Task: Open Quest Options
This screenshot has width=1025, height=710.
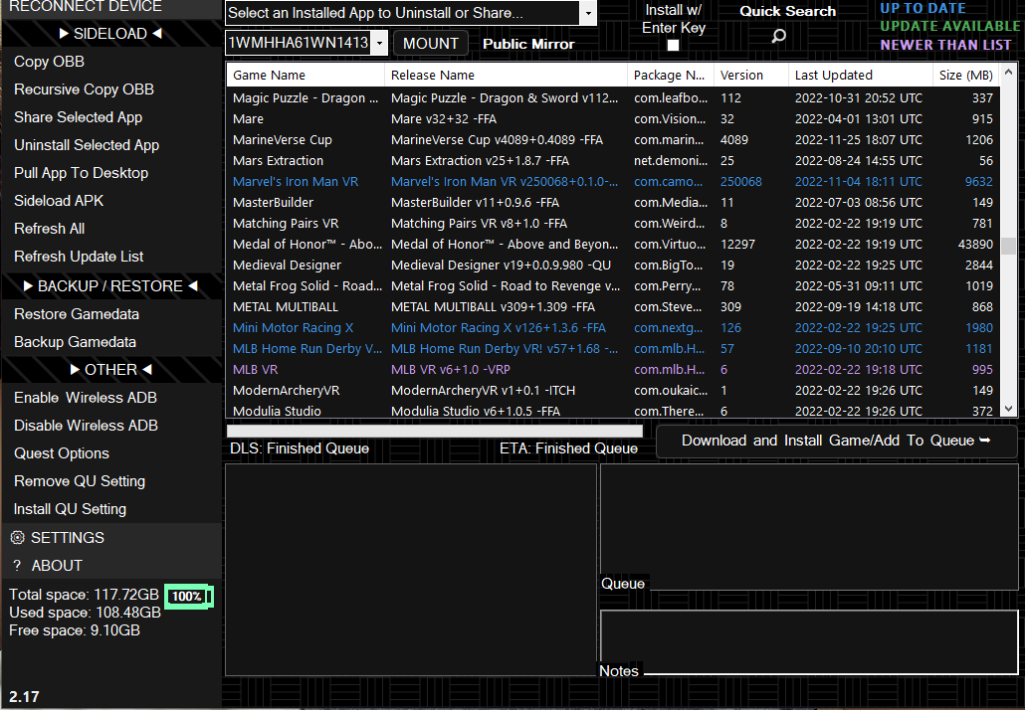Action: click(x=62, y=453)
